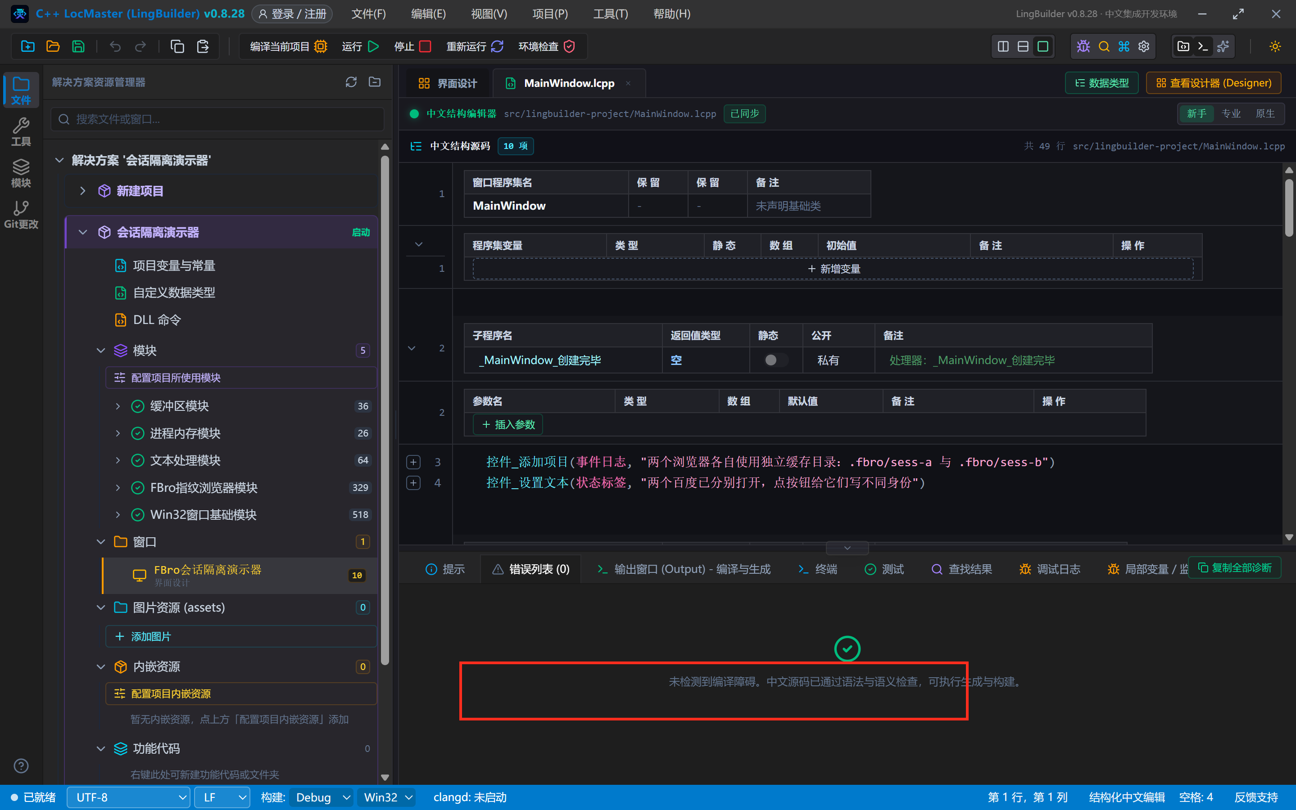
Task: Open the purple bug debug icon
Action: click(1083, 47)
